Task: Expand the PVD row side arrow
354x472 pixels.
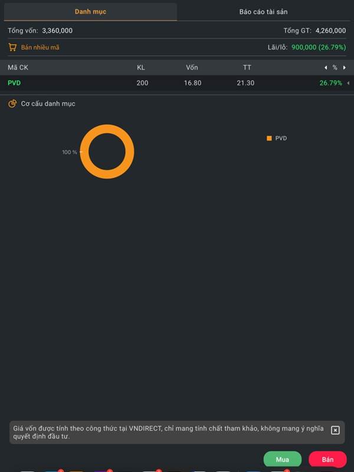Action: [x=348, y=83]
